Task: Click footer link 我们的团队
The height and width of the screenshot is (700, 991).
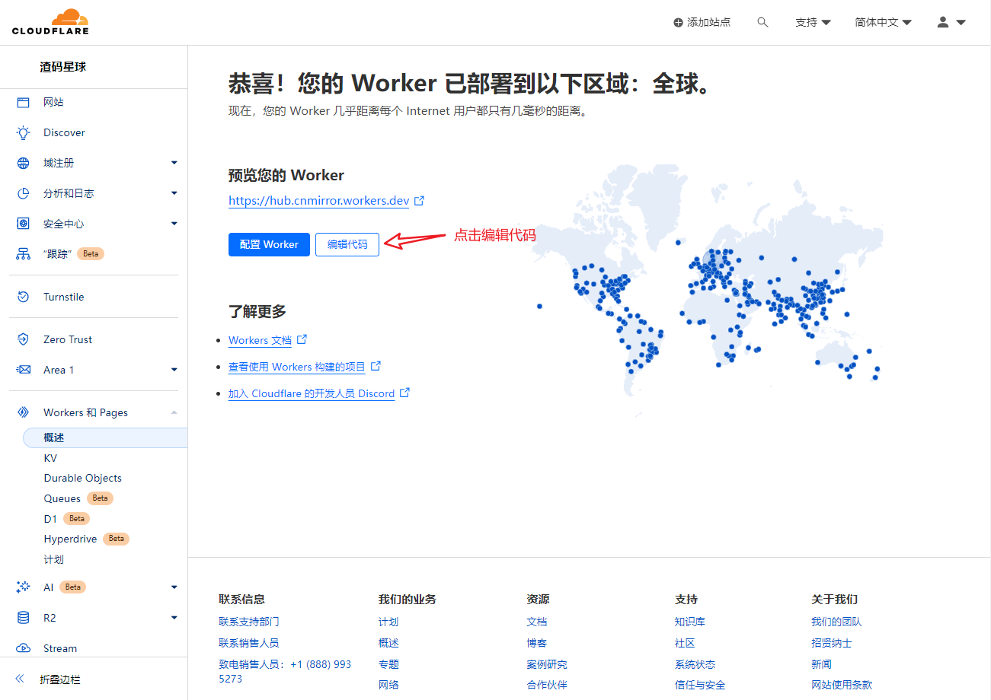Action: point(836,622)
